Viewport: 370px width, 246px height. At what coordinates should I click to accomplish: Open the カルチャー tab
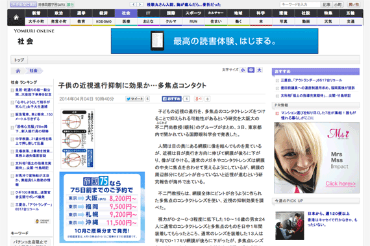[x=216, y=13]
